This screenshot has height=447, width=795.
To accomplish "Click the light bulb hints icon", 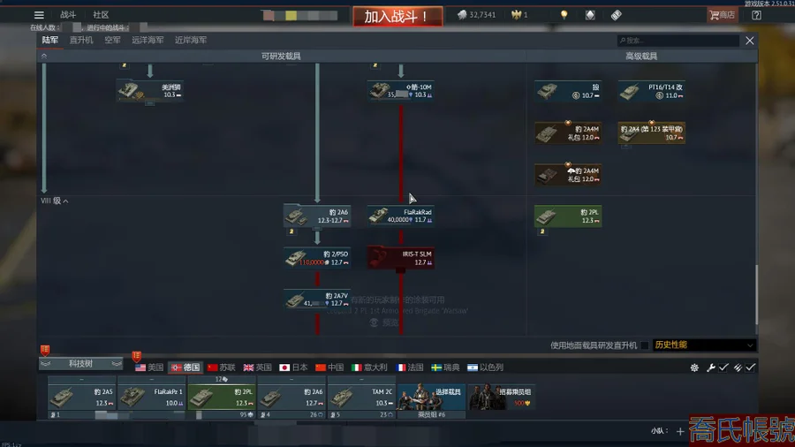I will pyautogui.click(x=564, y=15).
